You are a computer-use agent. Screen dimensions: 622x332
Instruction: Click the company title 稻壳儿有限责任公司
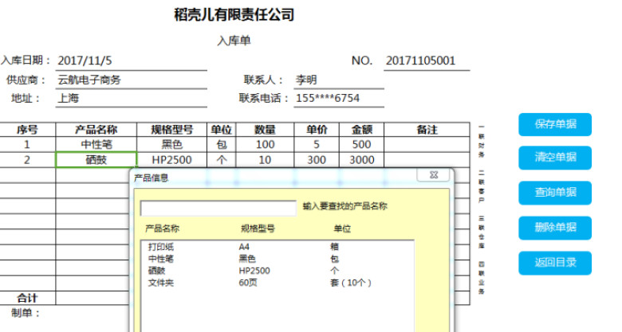[234, 15]
